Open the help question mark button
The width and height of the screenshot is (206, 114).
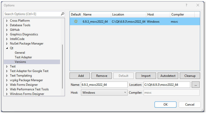point(186,5)
